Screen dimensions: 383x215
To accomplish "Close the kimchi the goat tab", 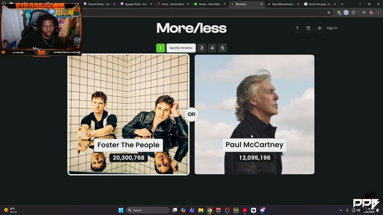I will click(x=335, y=4).
